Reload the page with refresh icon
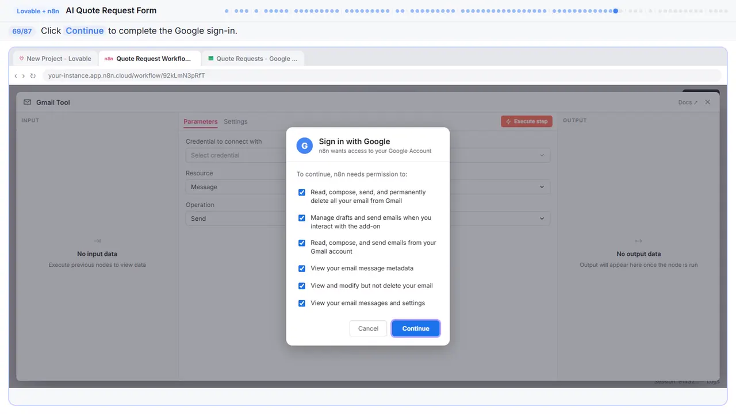Viewport: 736px width, 414px height. (x=33, y=76)
